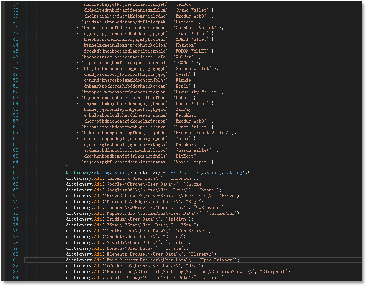This screenshot has height=287, width=367.
Task: Click the Add method on line 84
Action: click(98, 278)
